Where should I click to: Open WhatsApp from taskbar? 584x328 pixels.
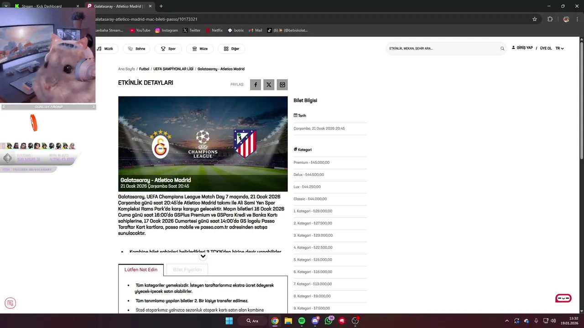click(x=328, y=321)
